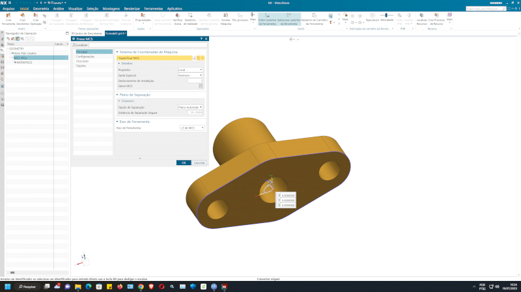Click the OK button
Image resolution: width=521 pixels, height=292 pixels.
click(184, 163)
